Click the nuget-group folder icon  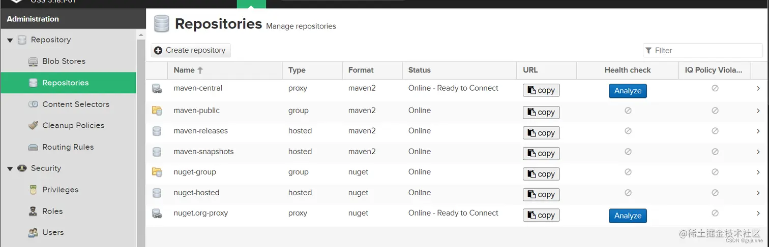(x=157, y=172)
